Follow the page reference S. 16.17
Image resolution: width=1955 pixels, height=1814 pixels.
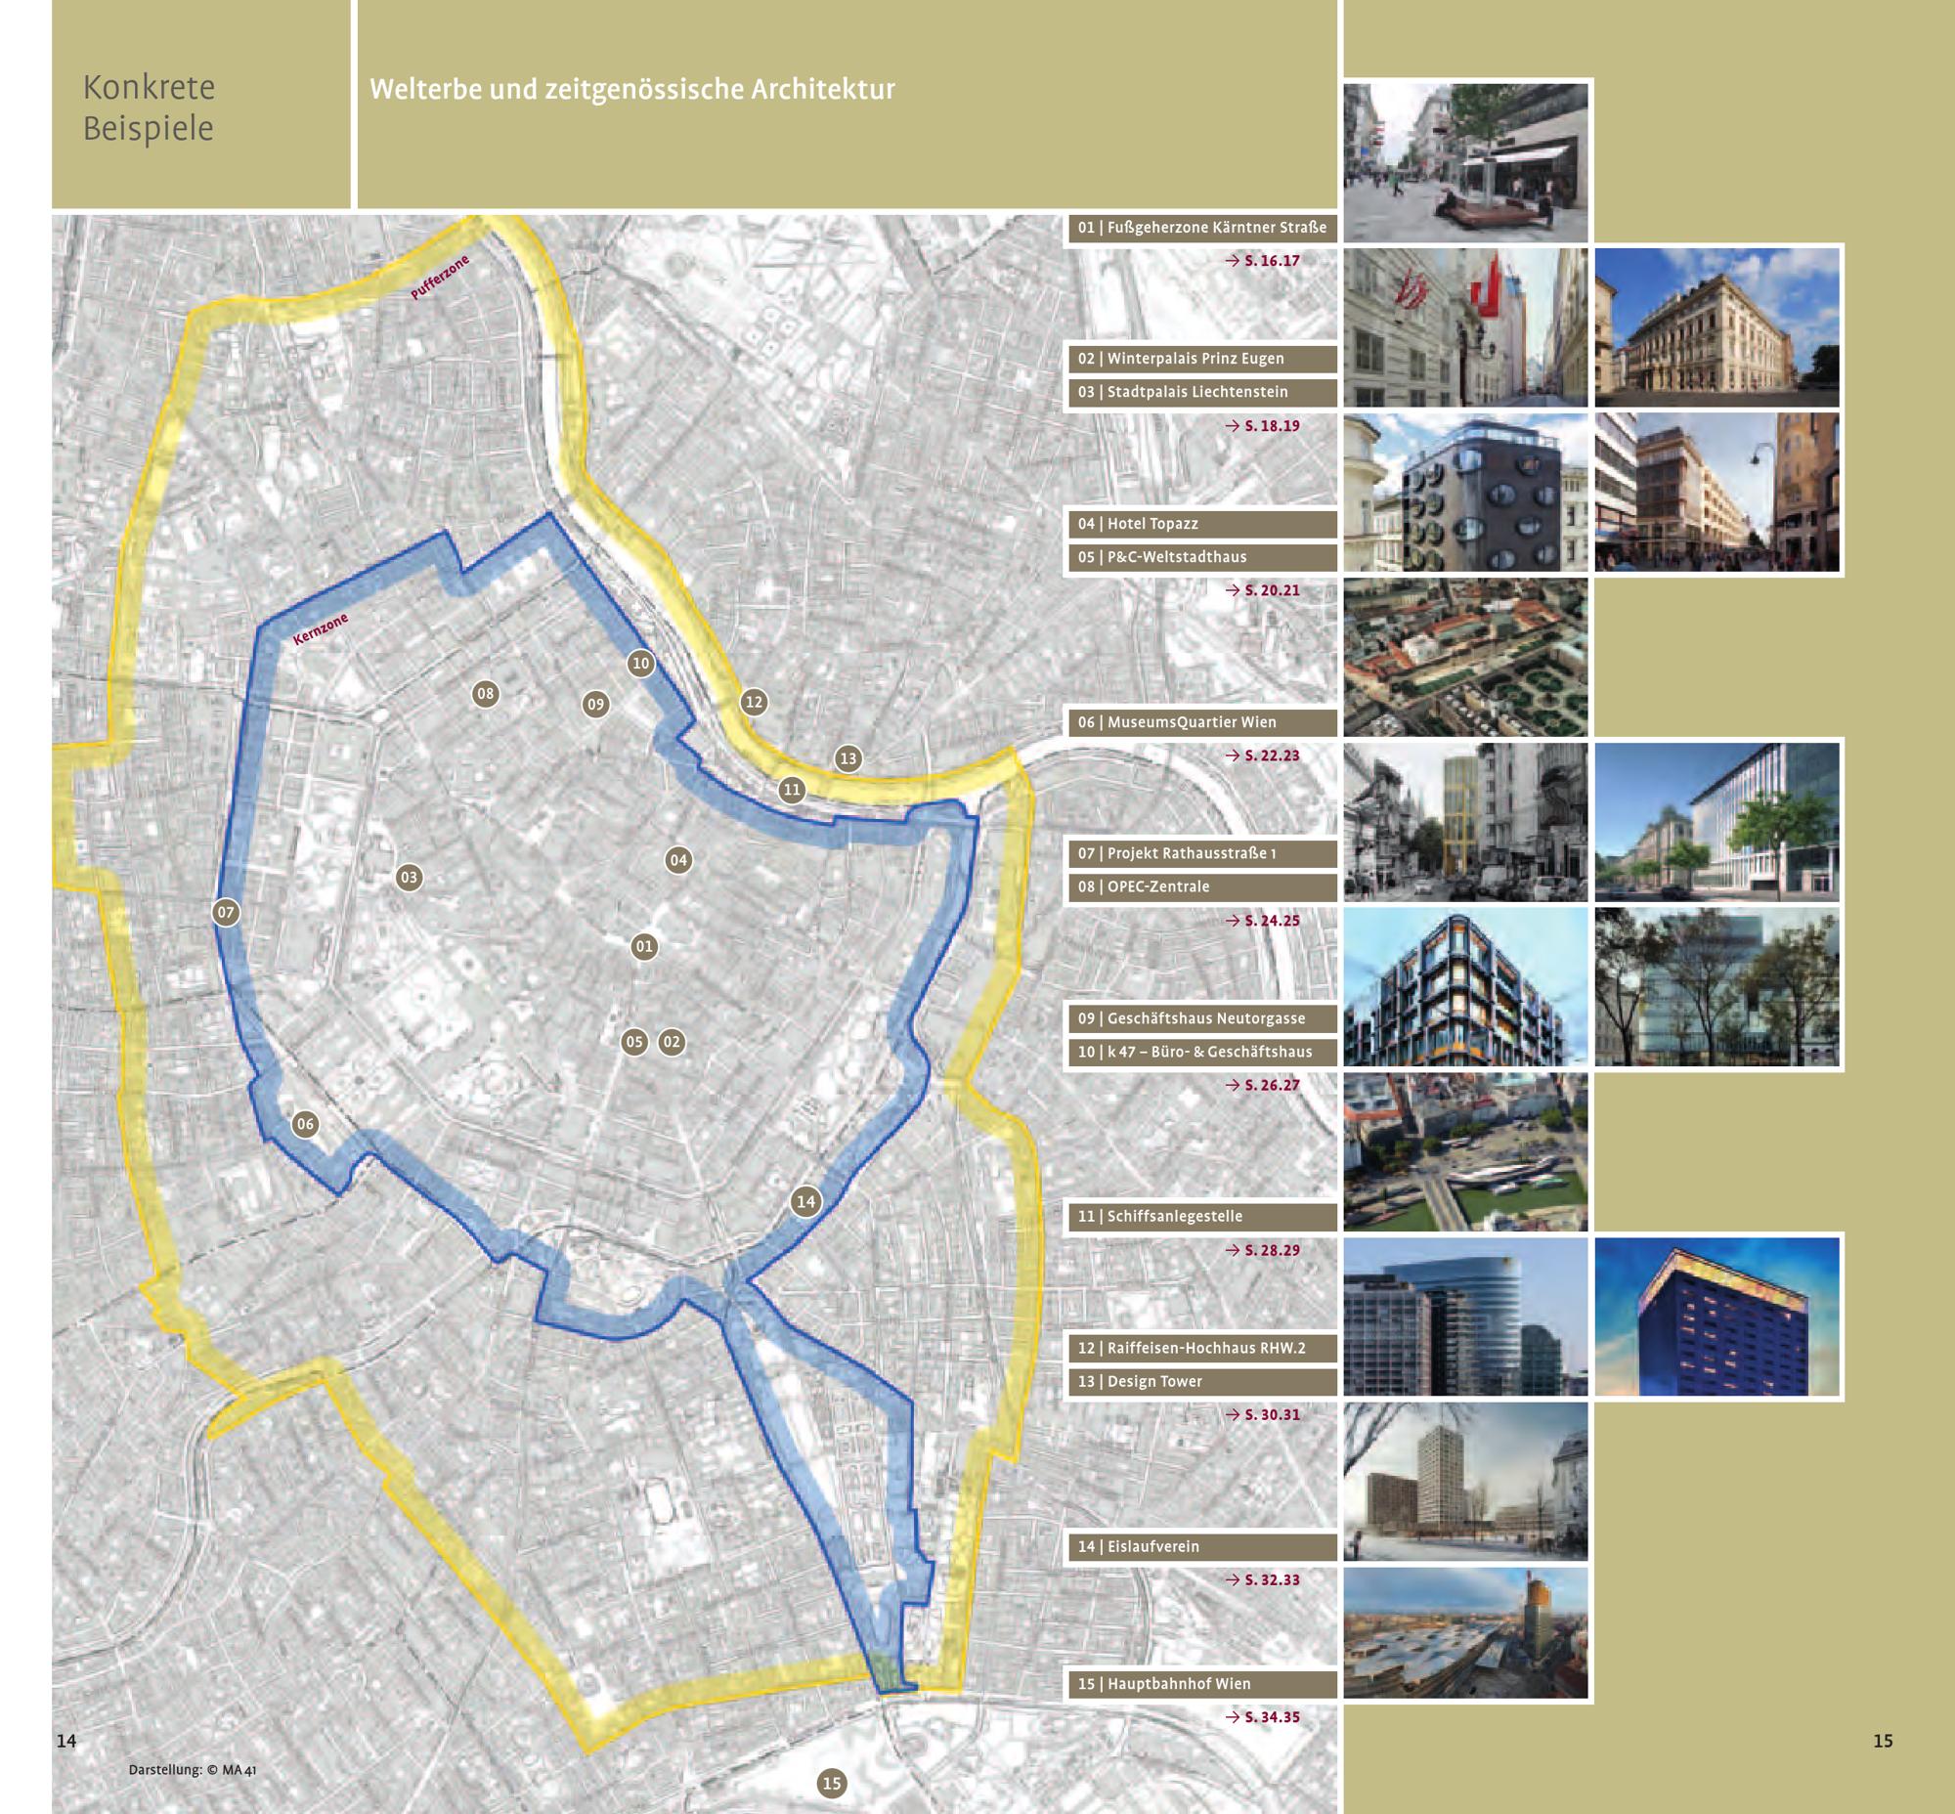(x=1263, y=261)
